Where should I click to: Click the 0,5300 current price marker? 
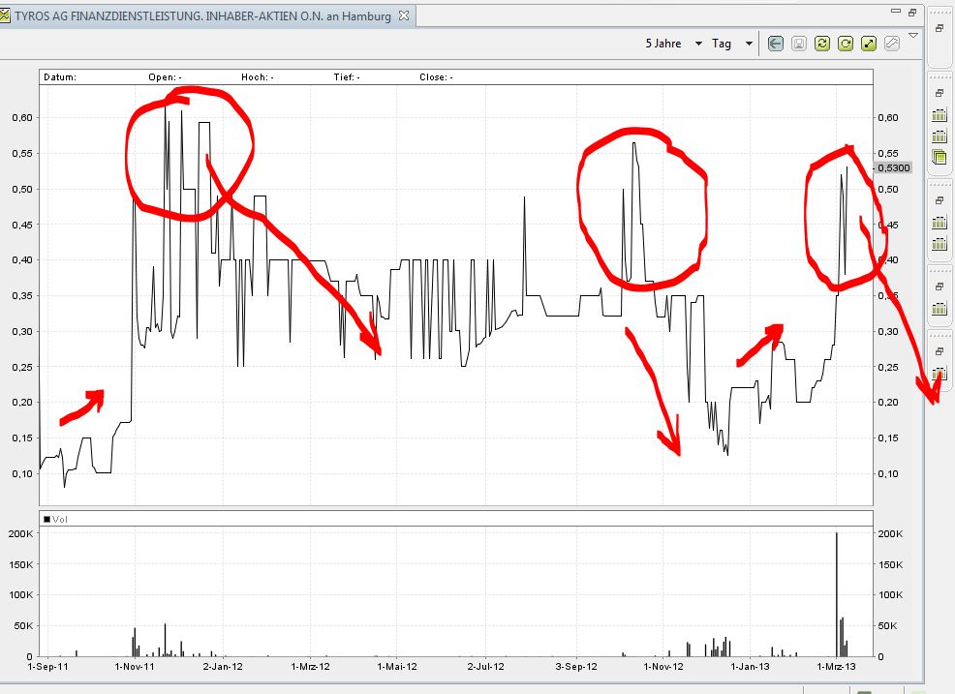(893, 167)
